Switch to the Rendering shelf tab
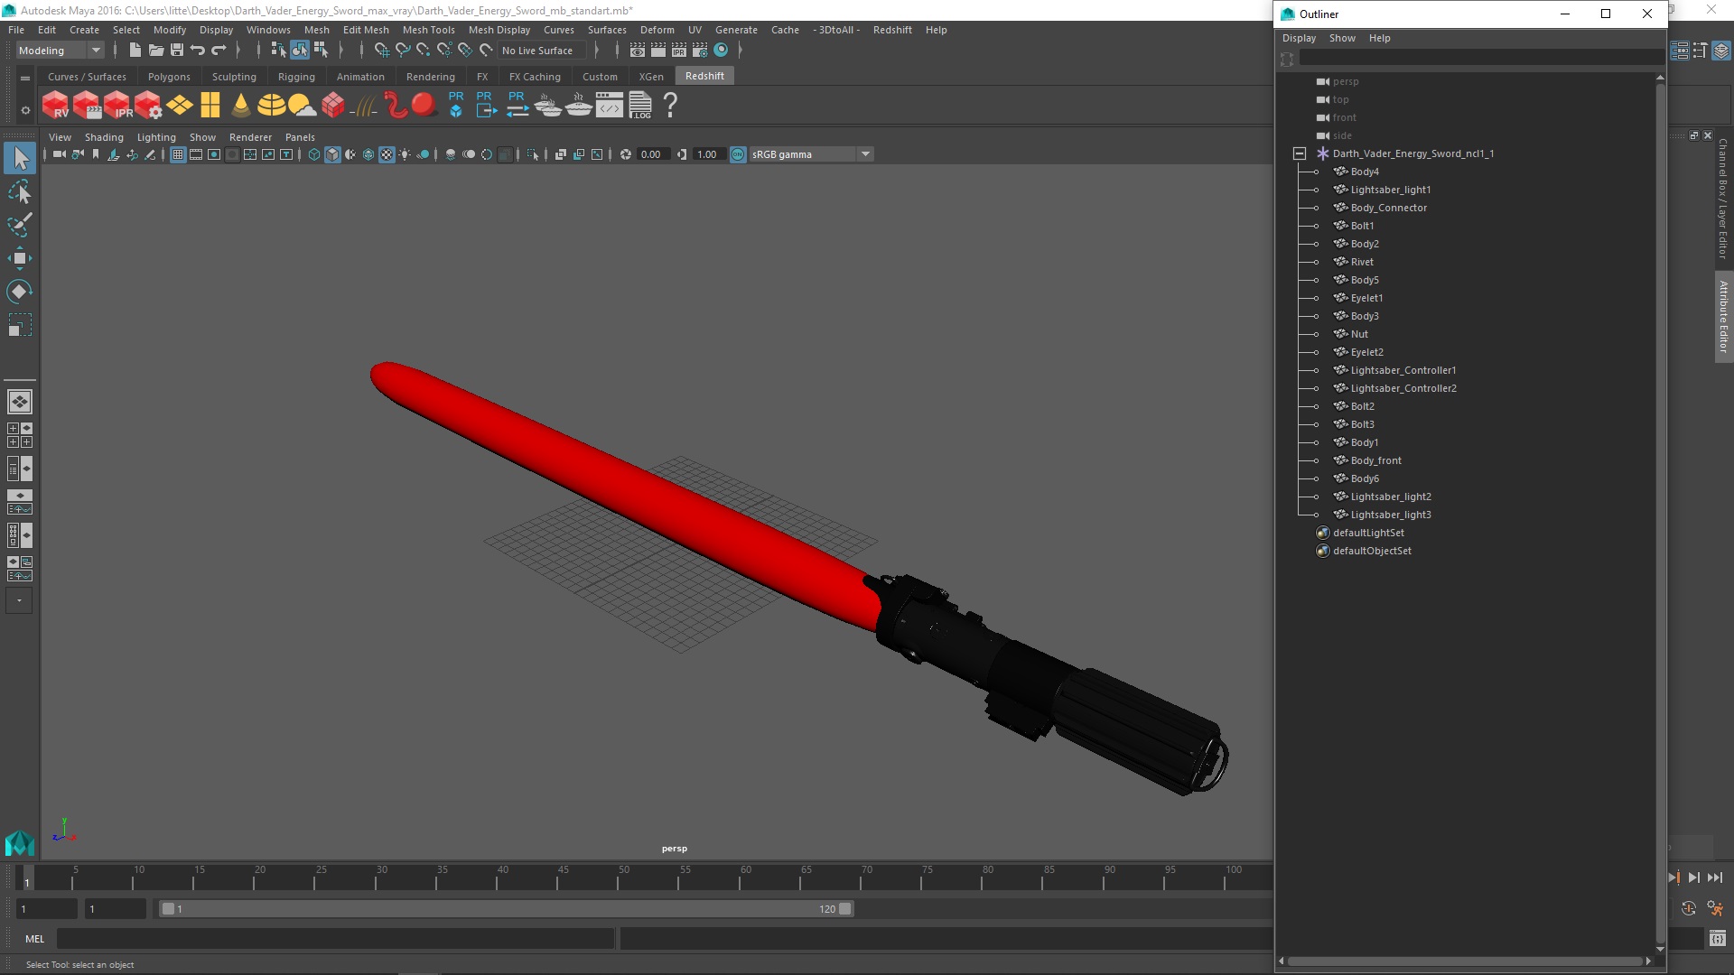 point(430,77)
